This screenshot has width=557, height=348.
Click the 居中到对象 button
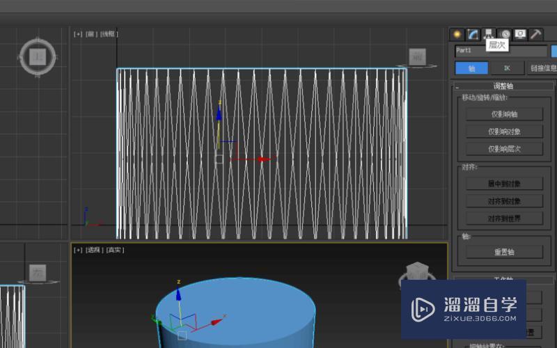click(504, 184)
